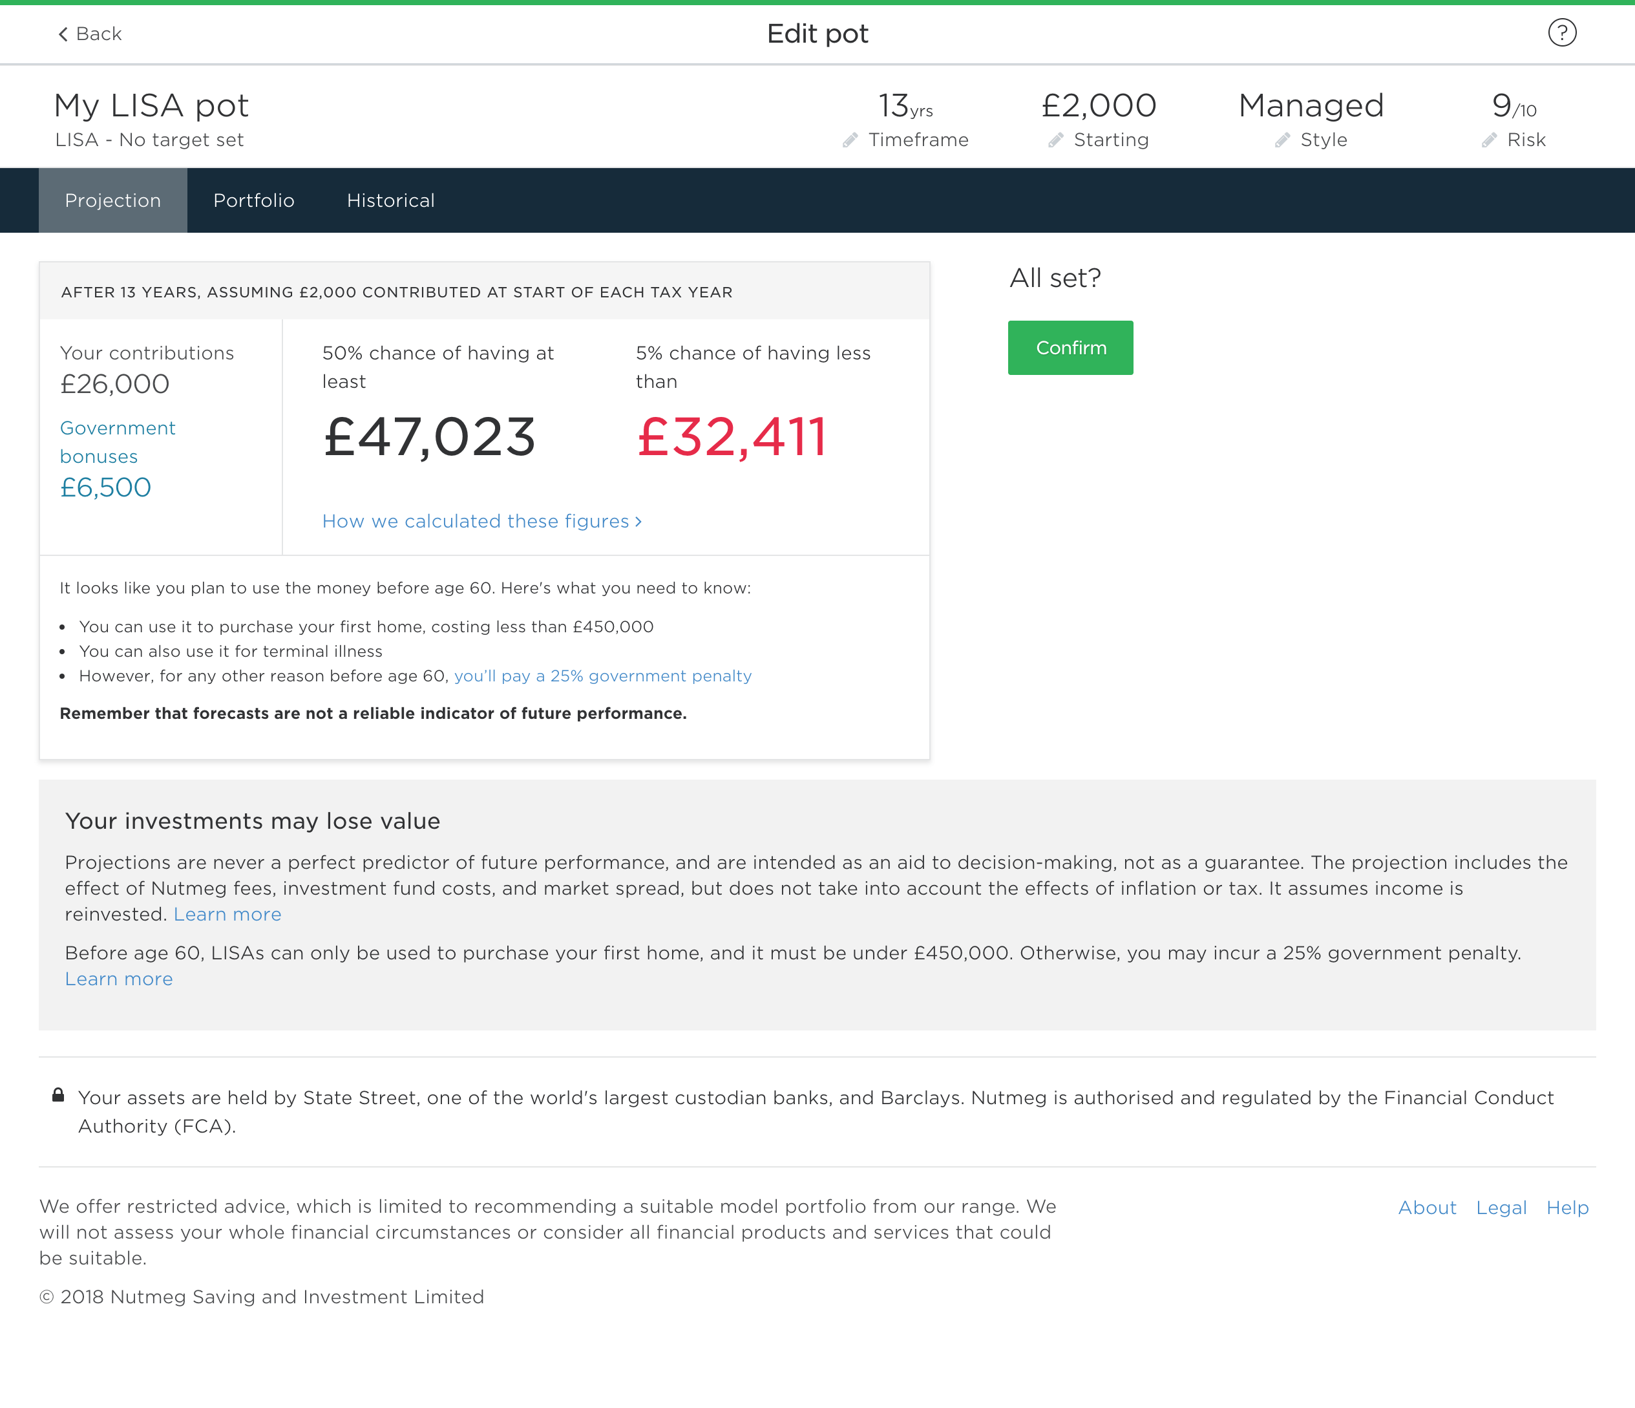Switch to the Portfolio tab
The width and height of the screenshot is (1635, 1408).
point(253,200)
